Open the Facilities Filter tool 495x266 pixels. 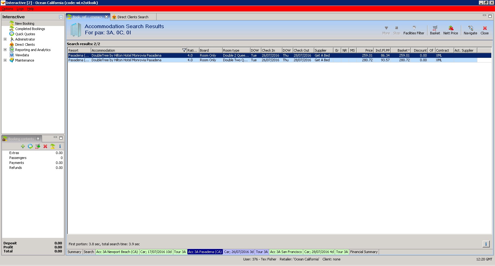(414, 30)
